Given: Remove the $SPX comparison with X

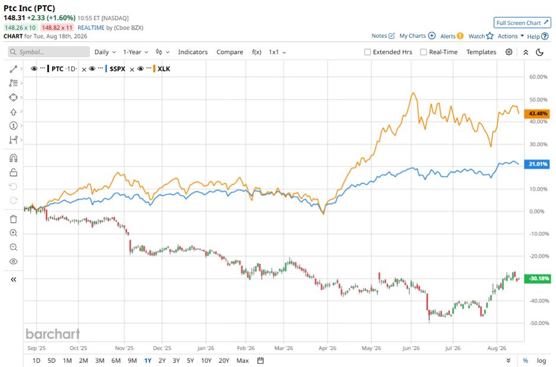Looking at the screenshot, I should [x=132, y=69].
